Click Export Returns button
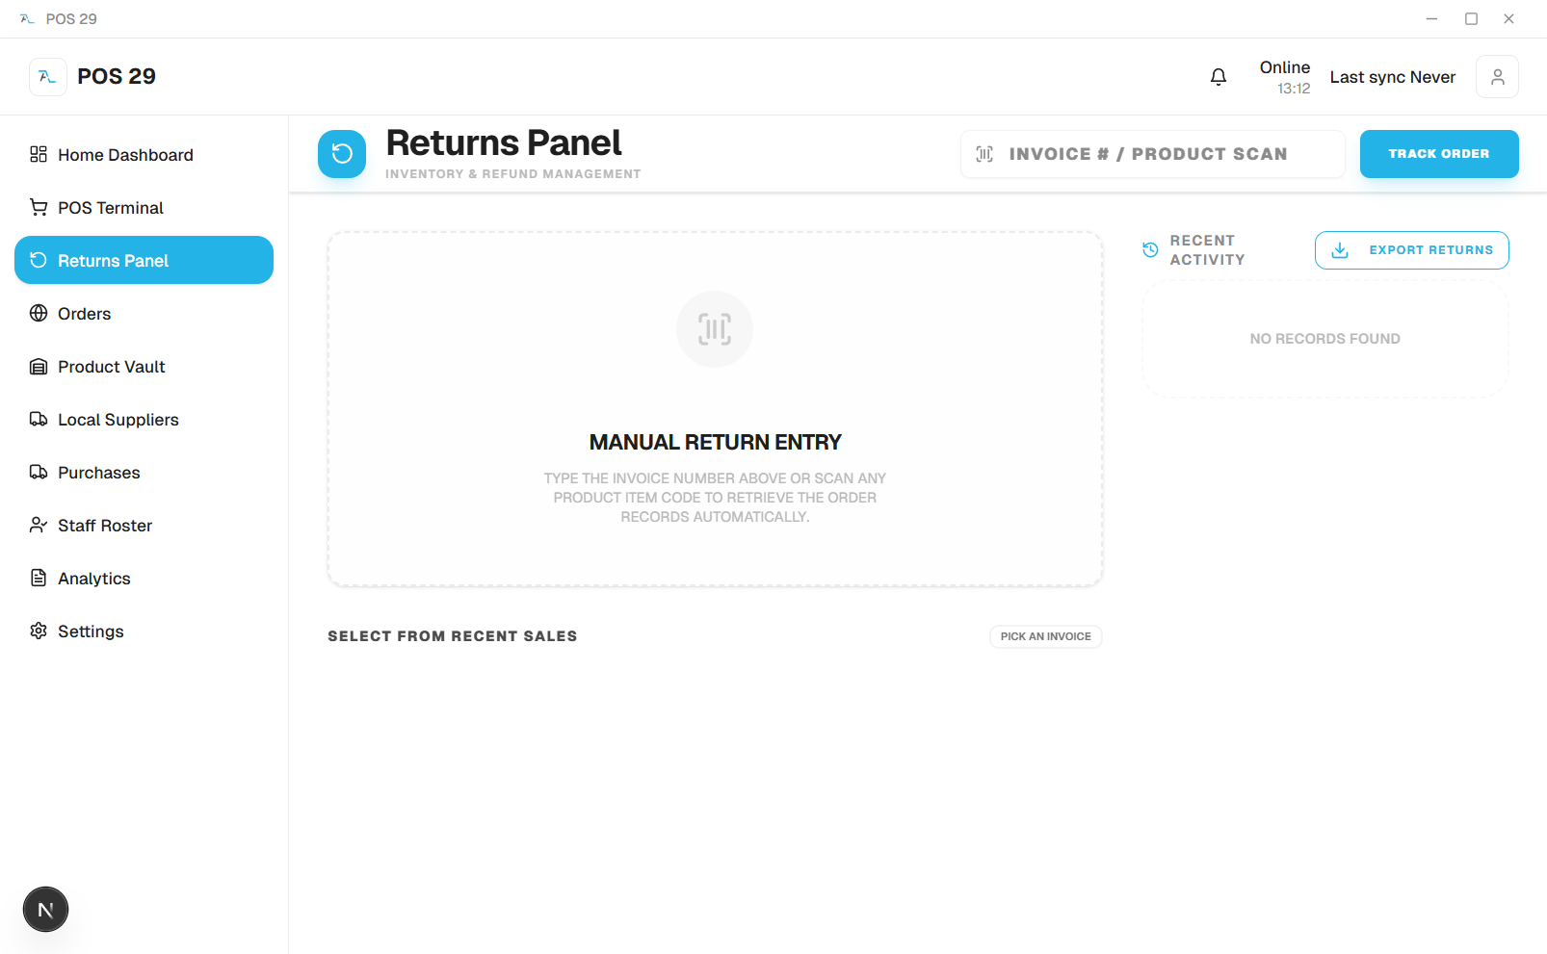This screenshot has height=954, width=1547. 1412,250
